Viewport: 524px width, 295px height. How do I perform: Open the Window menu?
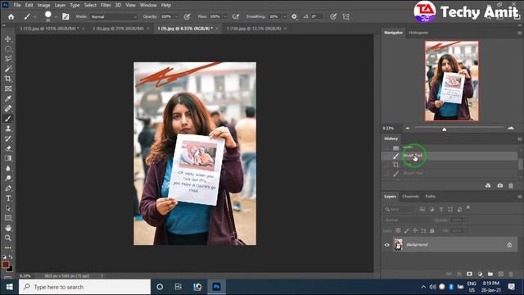148,5
